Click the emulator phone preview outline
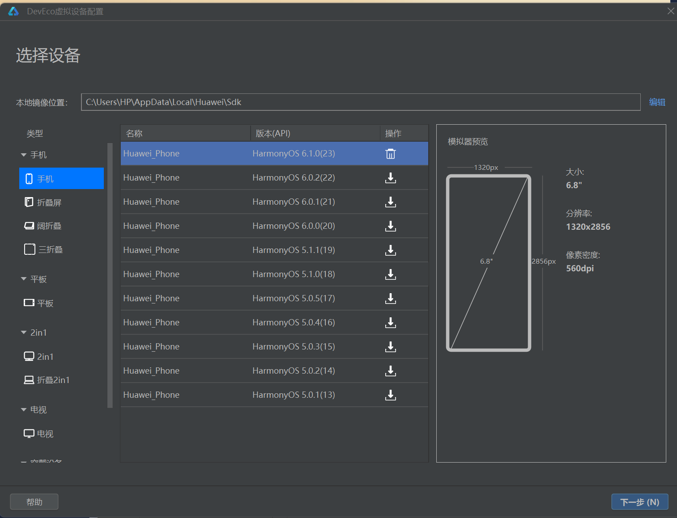This screenshot has width=677, height=518. click(x=489, y=263)
